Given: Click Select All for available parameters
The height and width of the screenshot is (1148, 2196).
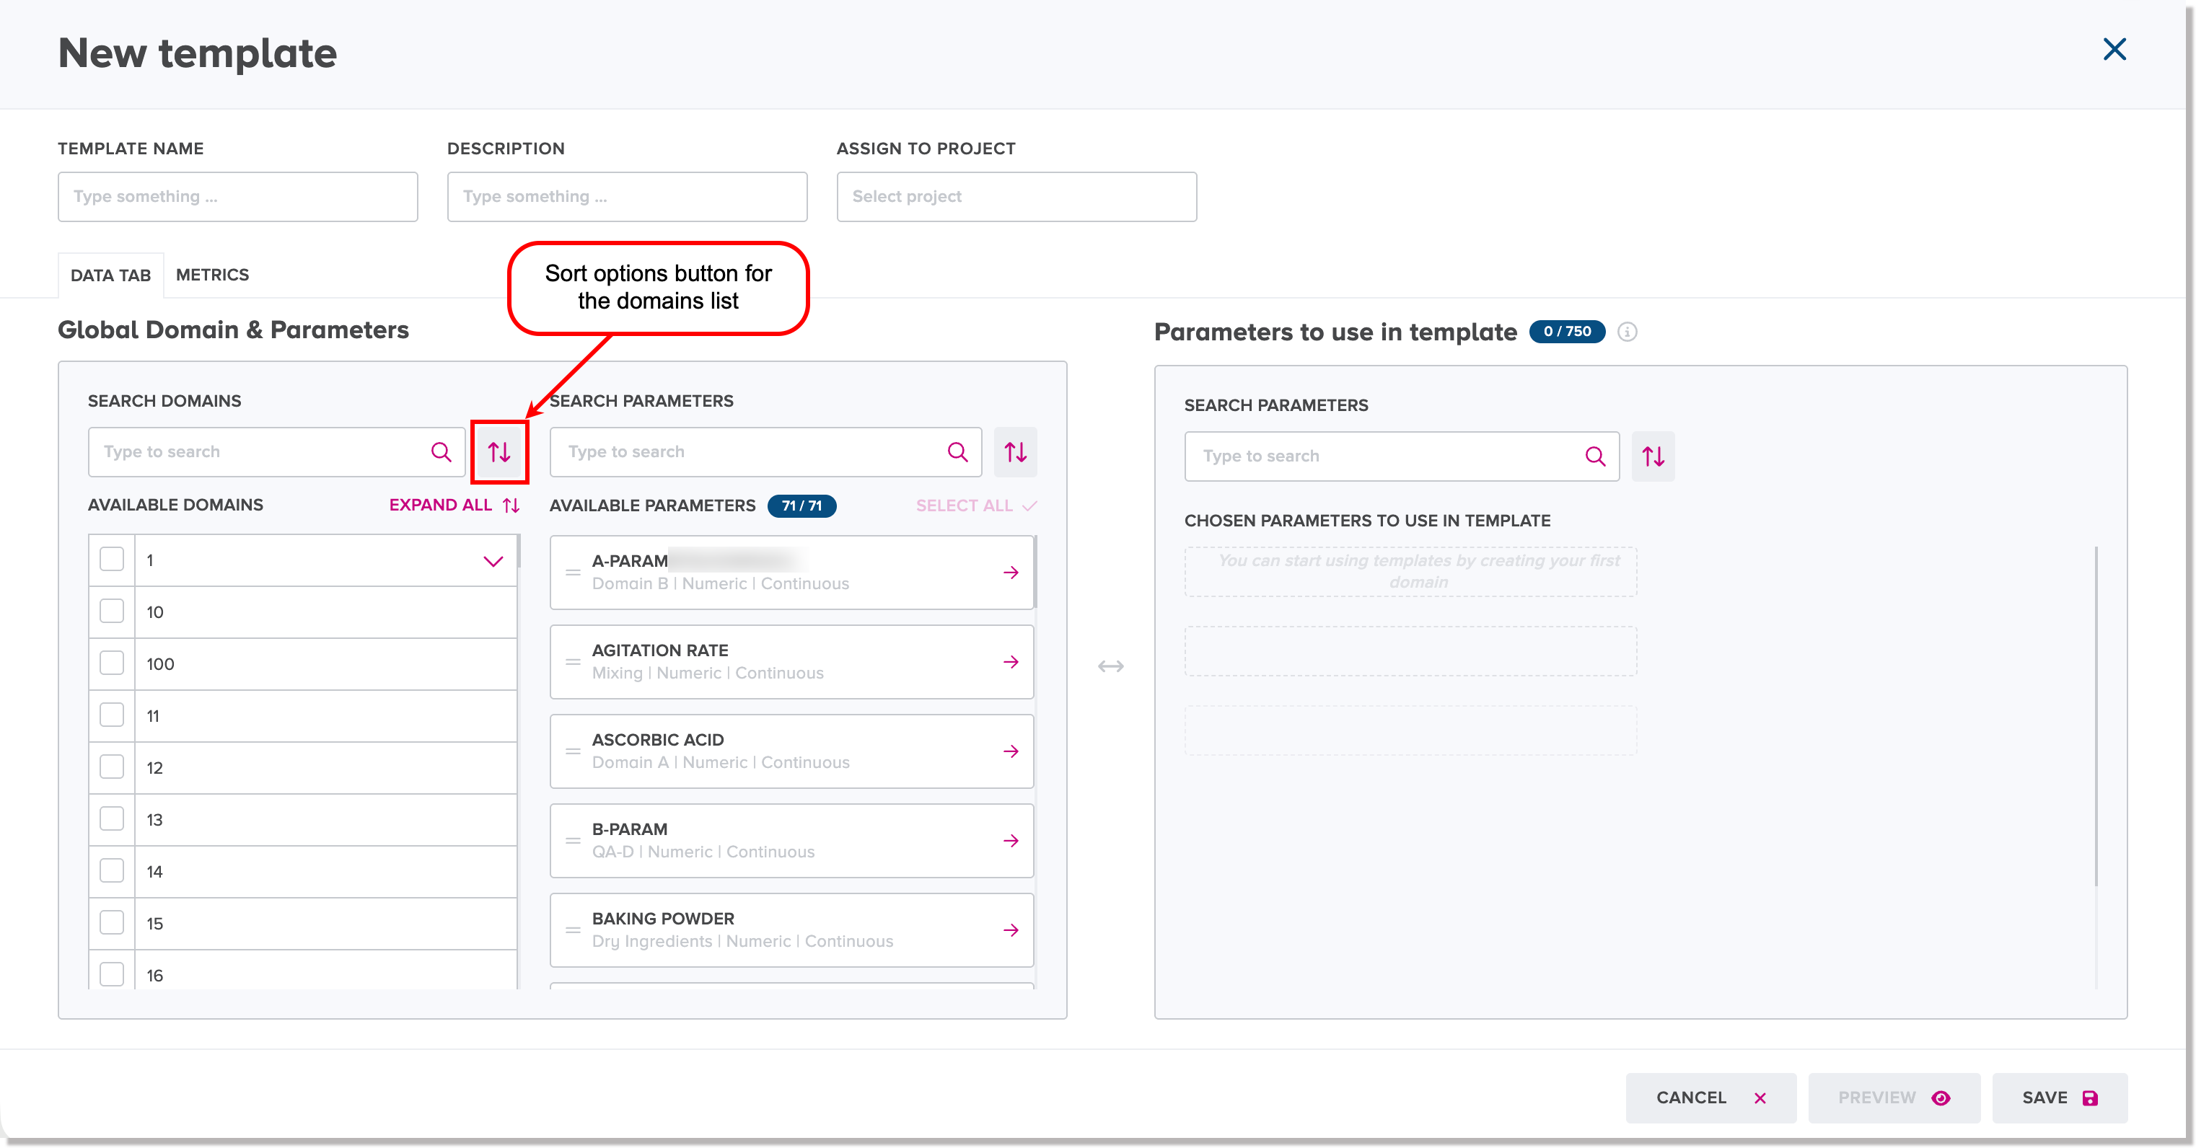Looking at the screenshot, I should click(976, 505).
